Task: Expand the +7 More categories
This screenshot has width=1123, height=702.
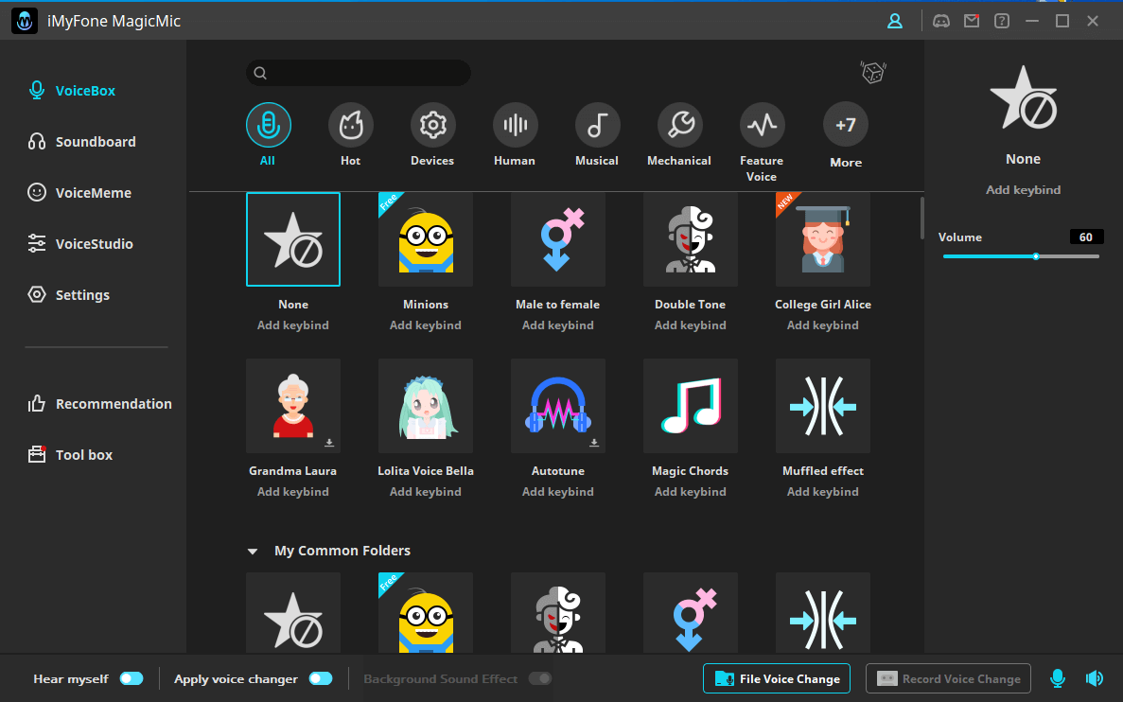Action: click(846, 135)
